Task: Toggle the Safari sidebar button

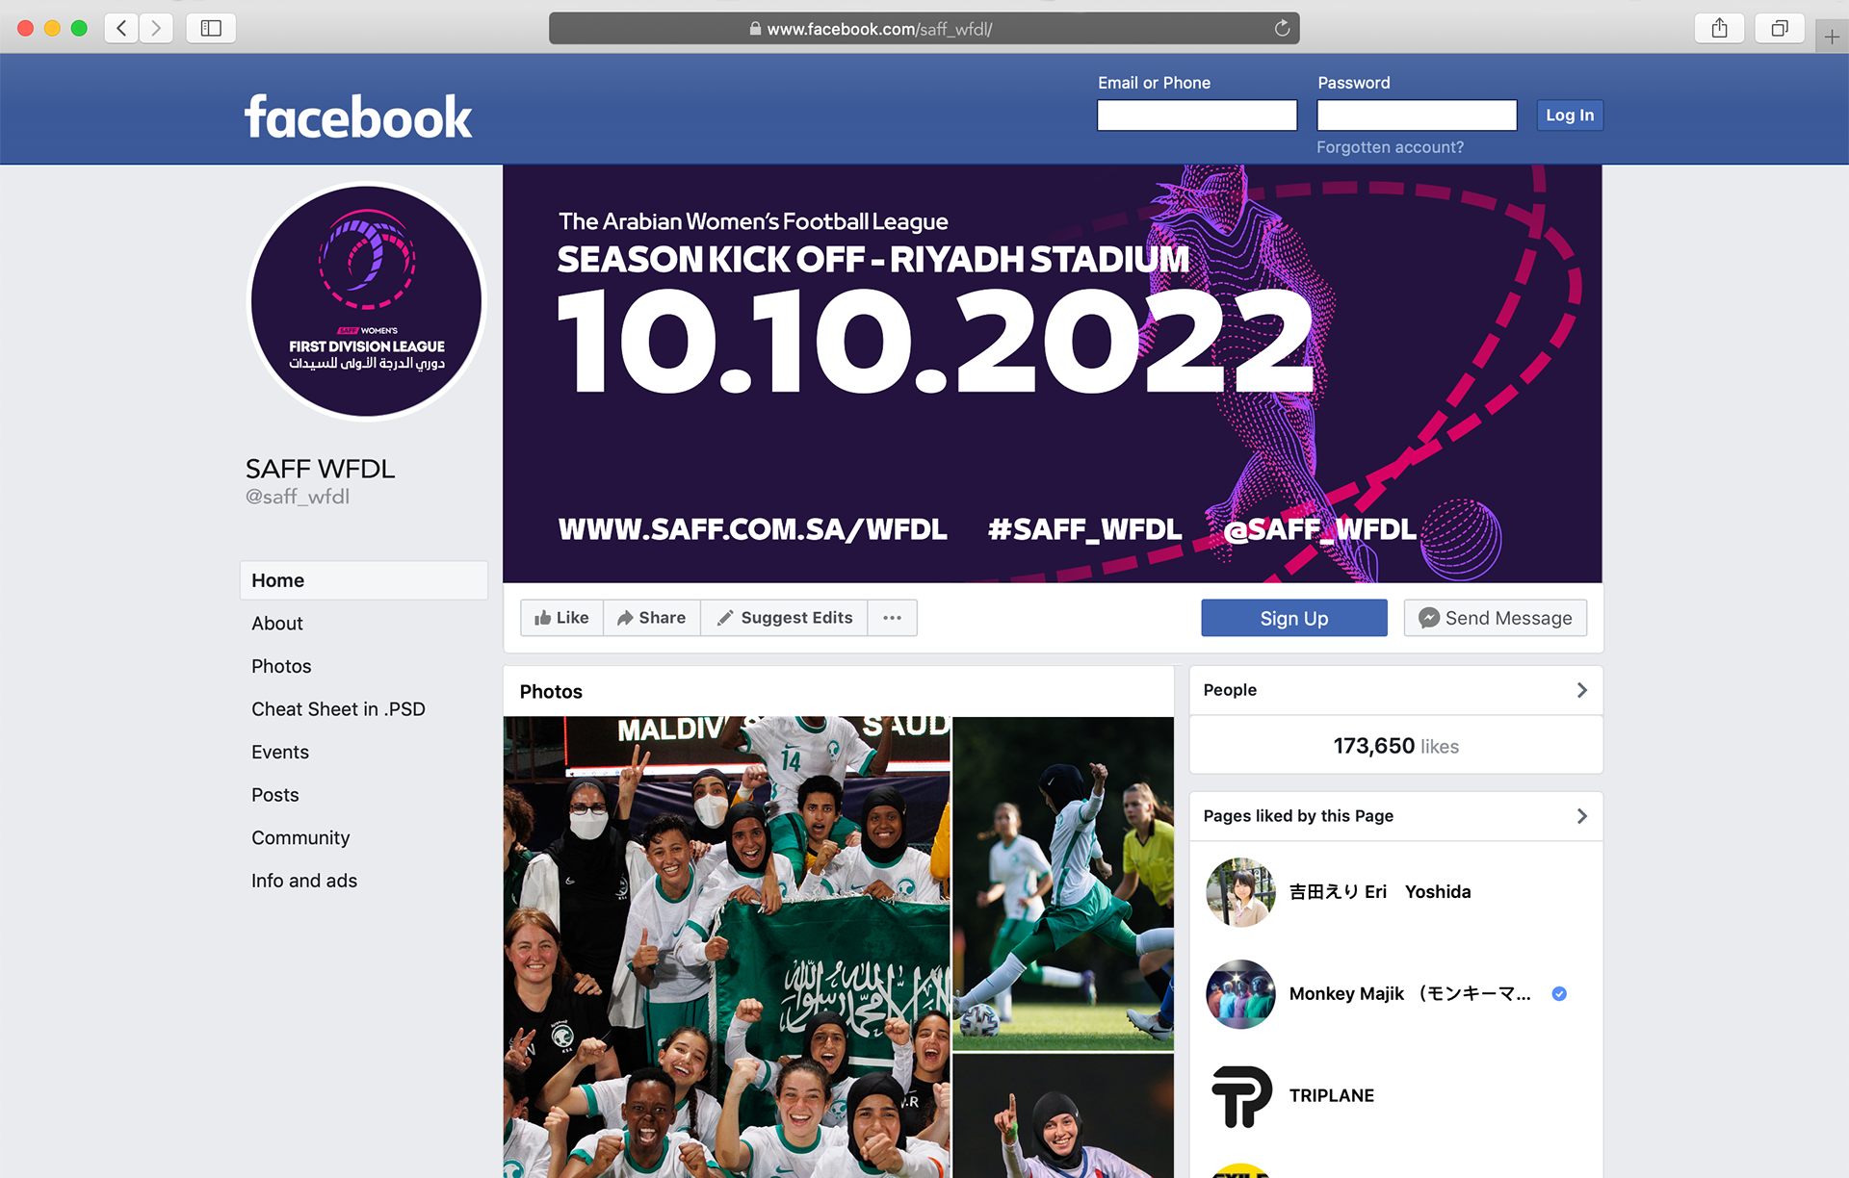Action: [x=211, y=28]
